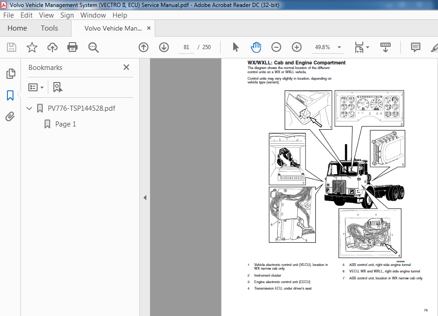This screenshot has width=438, height=316.
Task: Click legend text Engine electronic control unit (EECU)
Action: point(282,282)
